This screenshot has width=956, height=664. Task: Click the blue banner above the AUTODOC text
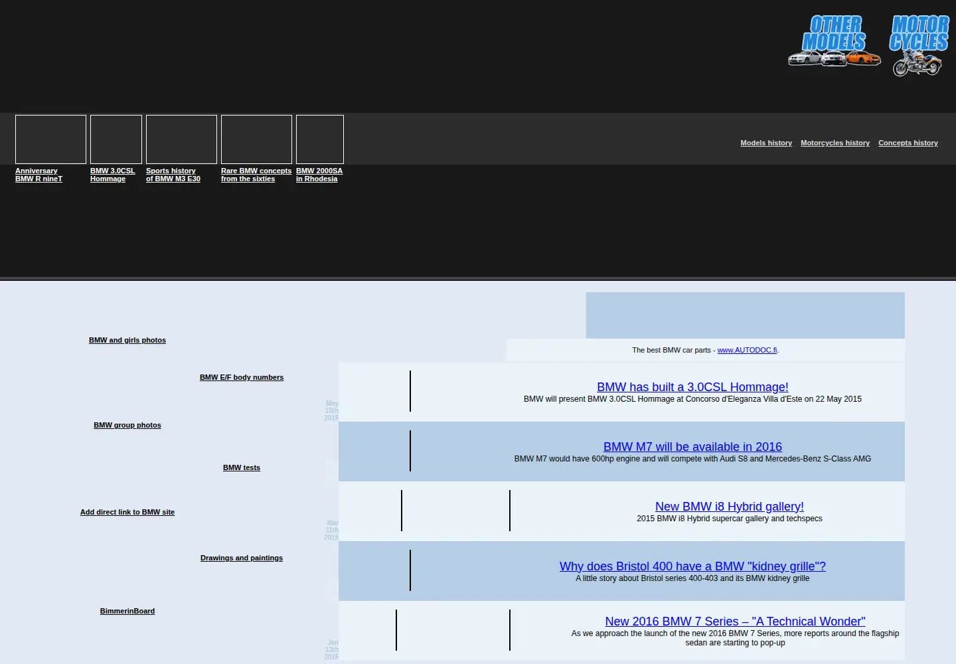click(x=746, y=315)
